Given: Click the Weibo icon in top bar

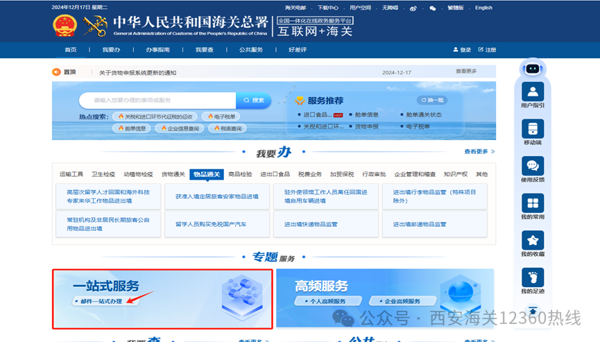Looking at the screenshot, I should pyautogui.click(x=413, y=8).
